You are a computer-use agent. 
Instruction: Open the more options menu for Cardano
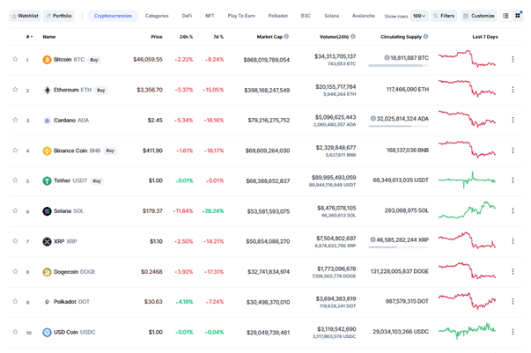click(x=513, y=120)
